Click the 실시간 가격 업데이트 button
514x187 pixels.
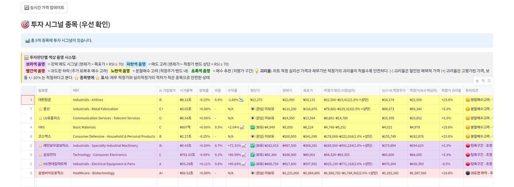coord(44,8)
